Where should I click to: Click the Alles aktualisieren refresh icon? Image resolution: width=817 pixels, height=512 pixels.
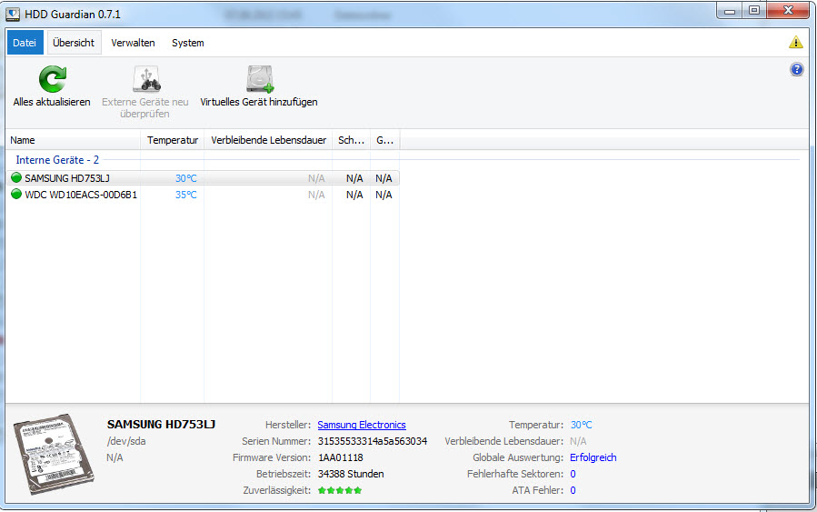pos(52,80)
